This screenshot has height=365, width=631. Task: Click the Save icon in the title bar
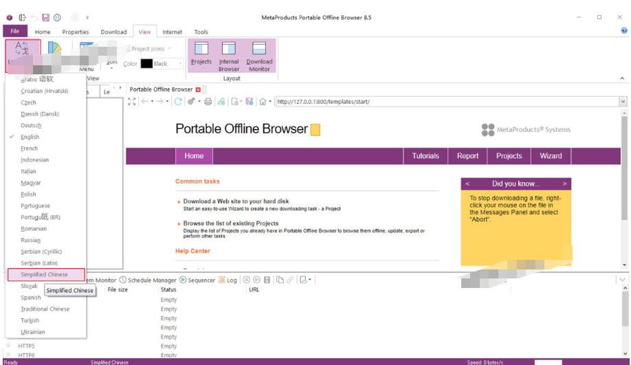(45, 17)
